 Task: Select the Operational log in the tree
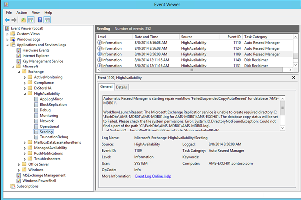[x=49, y=127]
